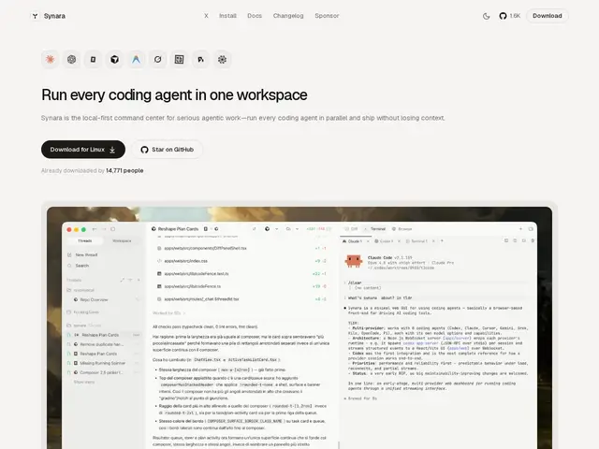Click plus icon in Threads header
Screen dimensions: 599x449
(139, 280)
